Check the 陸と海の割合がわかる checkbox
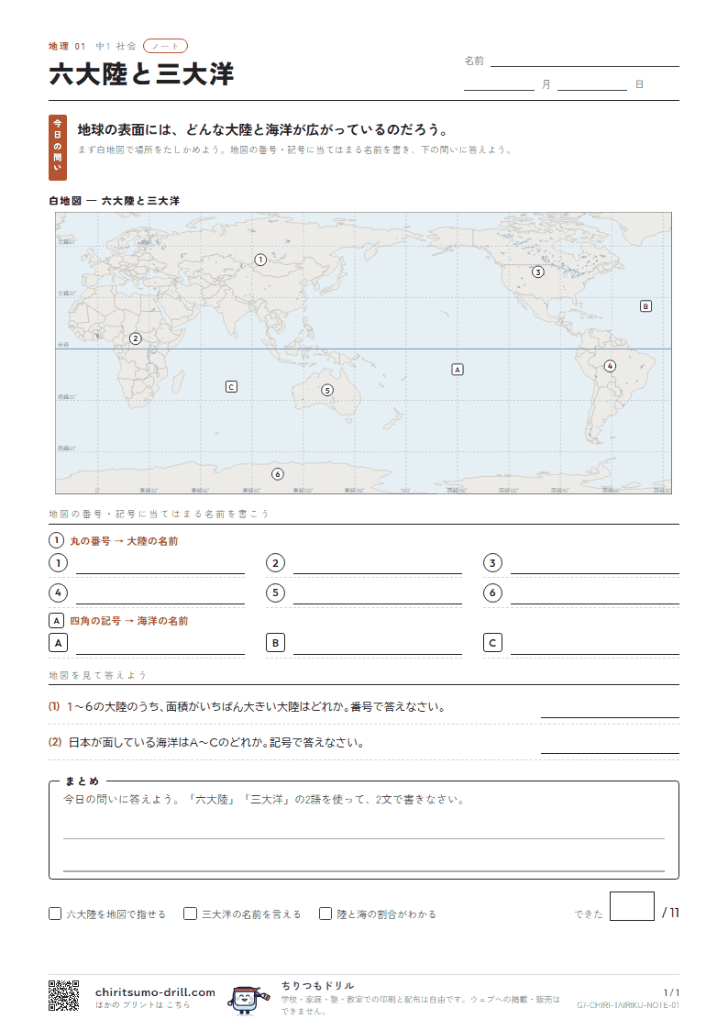Image resolution: width=728 pixels, height=1030 pixels. coord(325,914)
